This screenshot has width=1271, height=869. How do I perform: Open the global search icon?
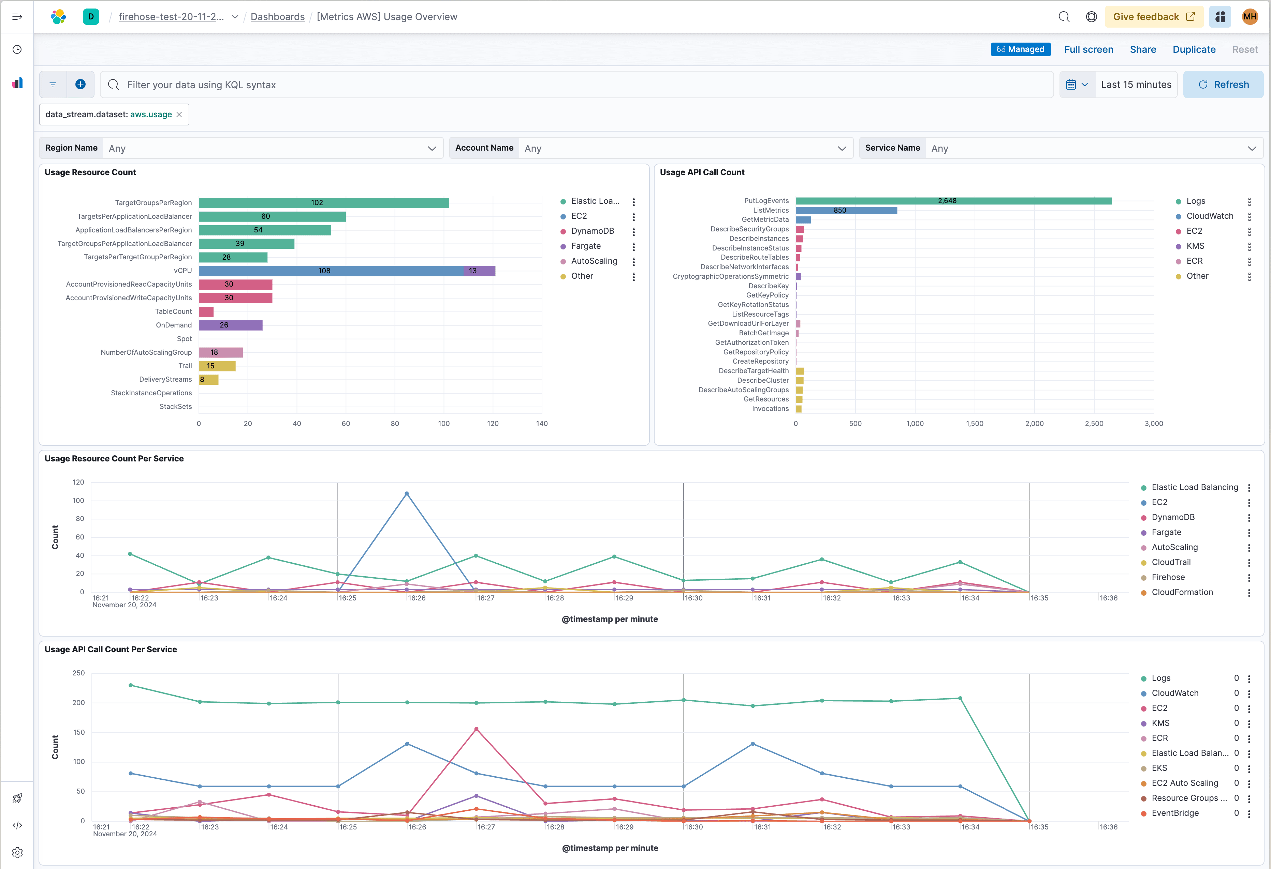(1064, 16)
